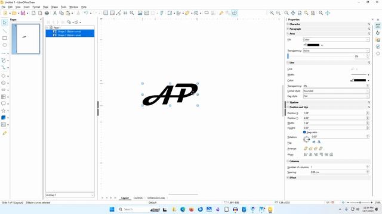Switch to the Controls layer tab
Viewport: 382px width, 214px height.
[138, 198]
